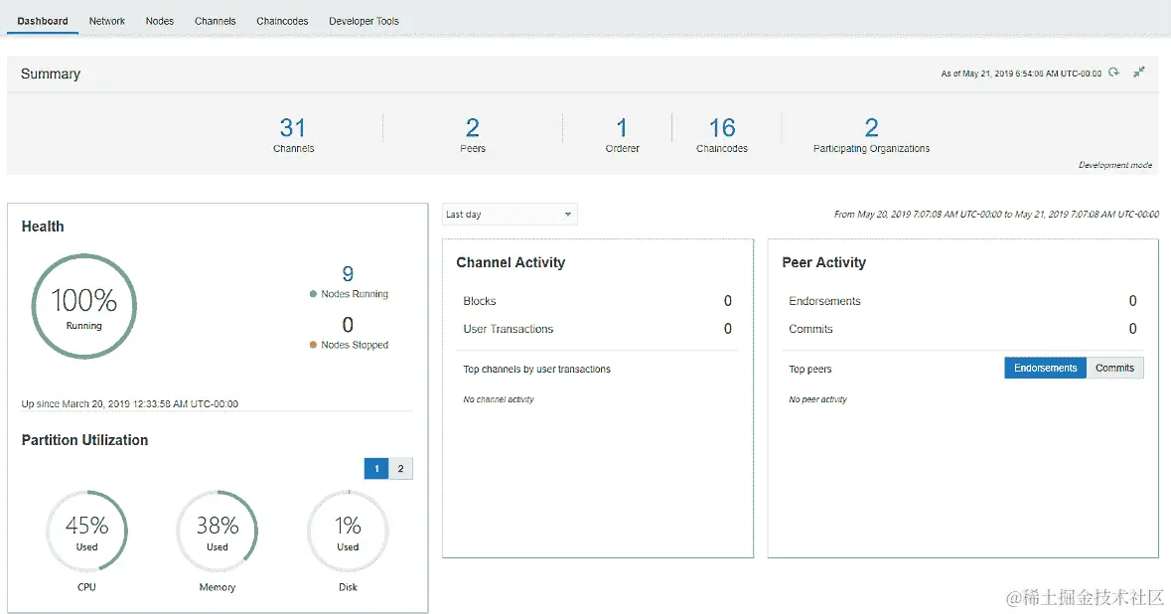Click the 'Development mode' label

click(1115, 165)
